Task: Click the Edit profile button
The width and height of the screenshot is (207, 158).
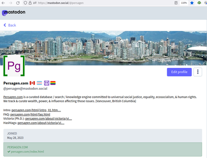Action: pyautogui.click(x=179, y=72)
